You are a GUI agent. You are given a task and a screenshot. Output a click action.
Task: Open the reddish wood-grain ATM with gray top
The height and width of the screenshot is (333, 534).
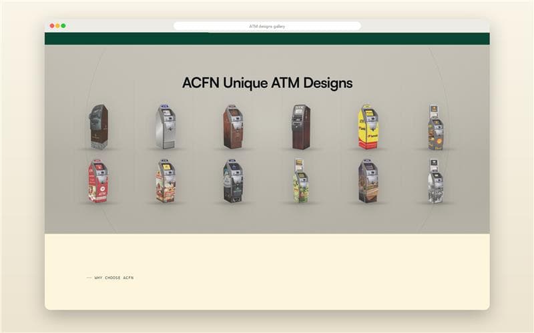[233, 127]
